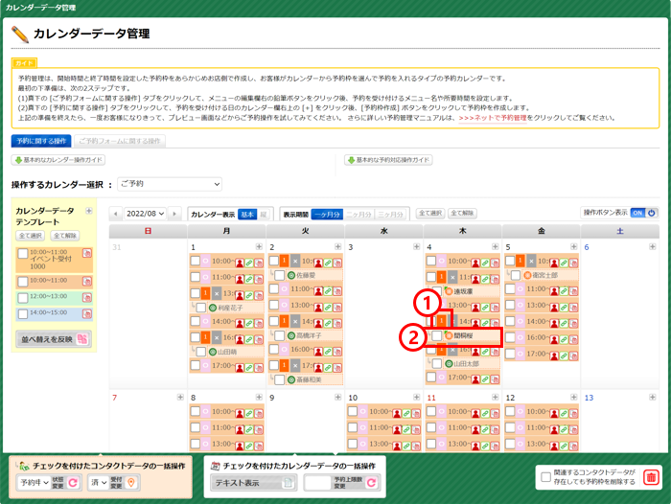671x504 pixels.
Task: Click the refresh icon for 予約上限数変更
Action: [x=372, y=483]
